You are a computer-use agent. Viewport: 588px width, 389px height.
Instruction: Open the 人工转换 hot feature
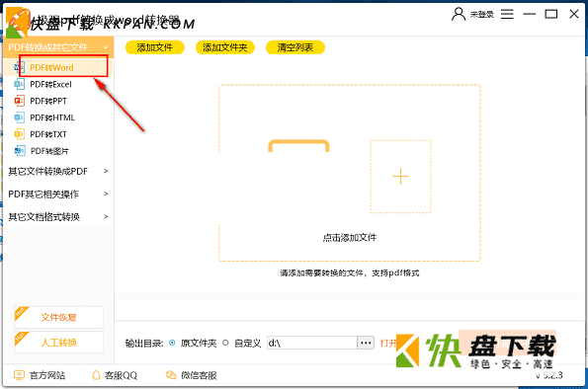58,343
